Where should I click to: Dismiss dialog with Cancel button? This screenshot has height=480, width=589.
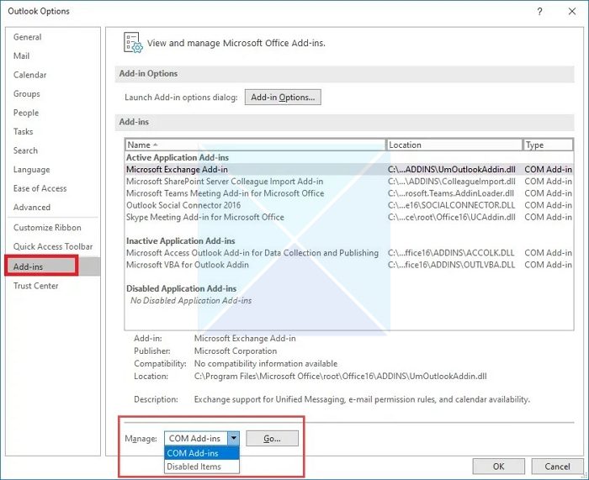coord(557,466)
